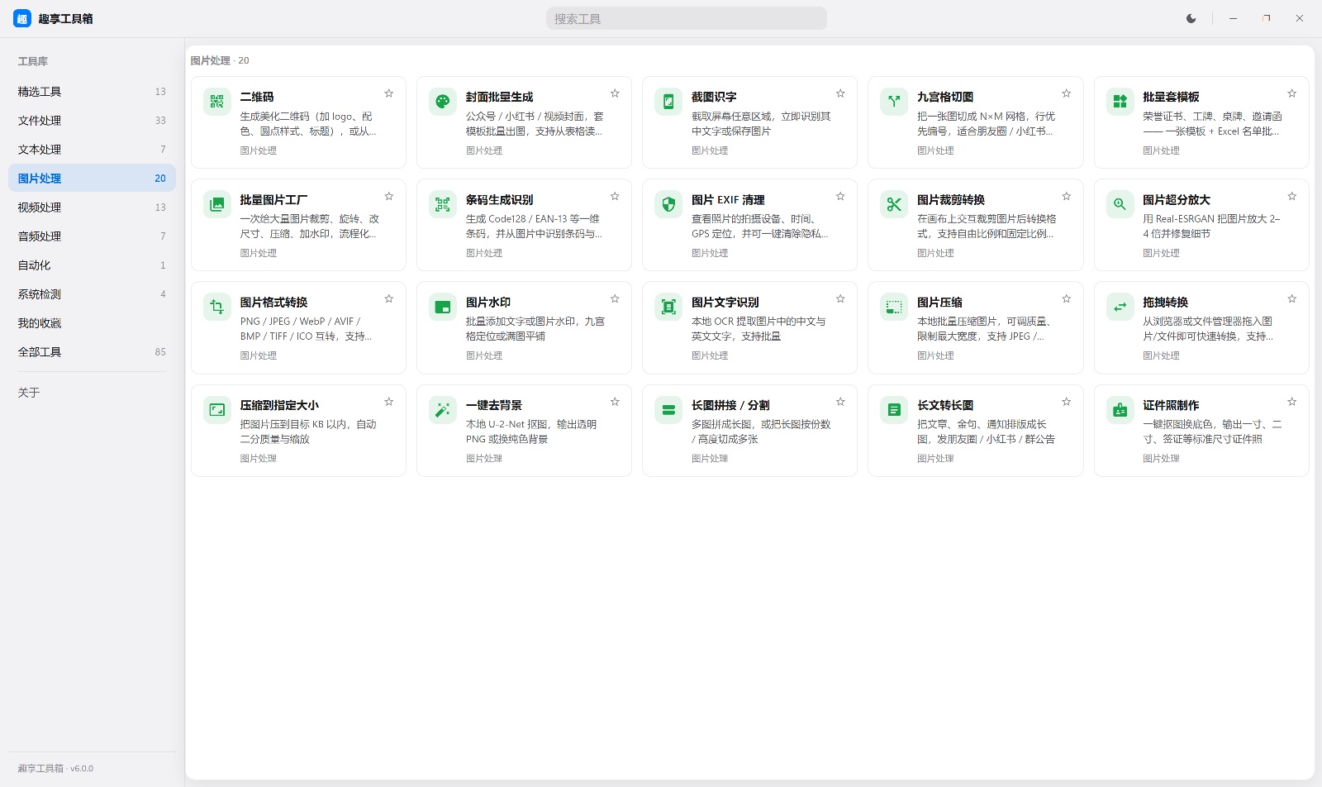The image size is (1322, 787).
Task: Star the 图片超分放大 tool
Action: point(1291,196)
